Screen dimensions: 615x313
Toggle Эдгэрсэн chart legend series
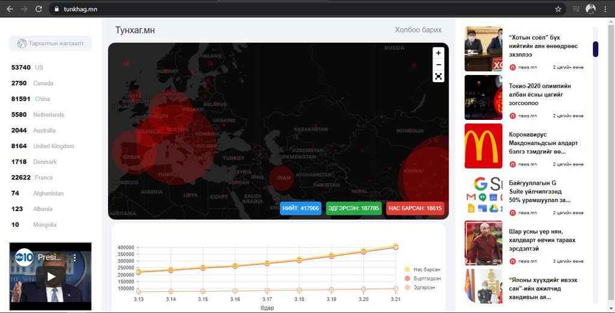pos(423,288)
